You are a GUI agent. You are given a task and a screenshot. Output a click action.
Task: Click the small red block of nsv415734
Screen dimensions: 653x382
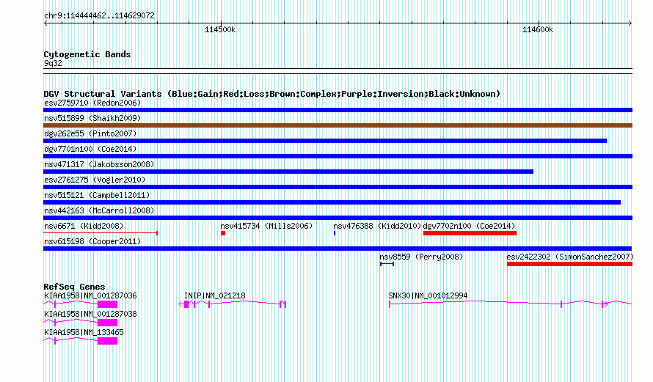pos(223,233)
